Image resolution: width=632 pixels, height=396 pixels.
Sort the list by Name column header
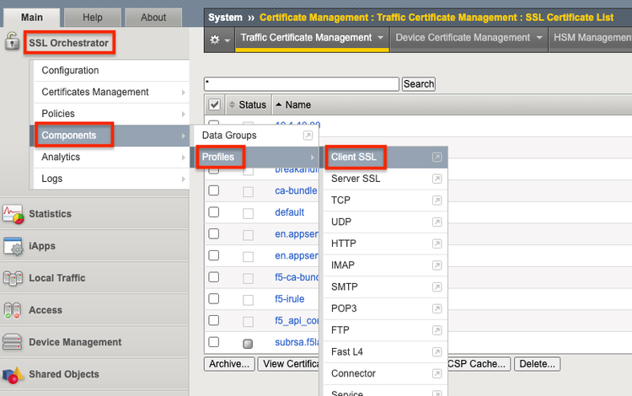pyautogui.click(x=298, y=105)
